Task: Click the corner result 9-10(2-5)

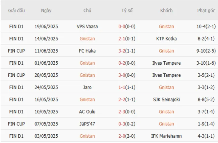Action: [x=206, y=51]
